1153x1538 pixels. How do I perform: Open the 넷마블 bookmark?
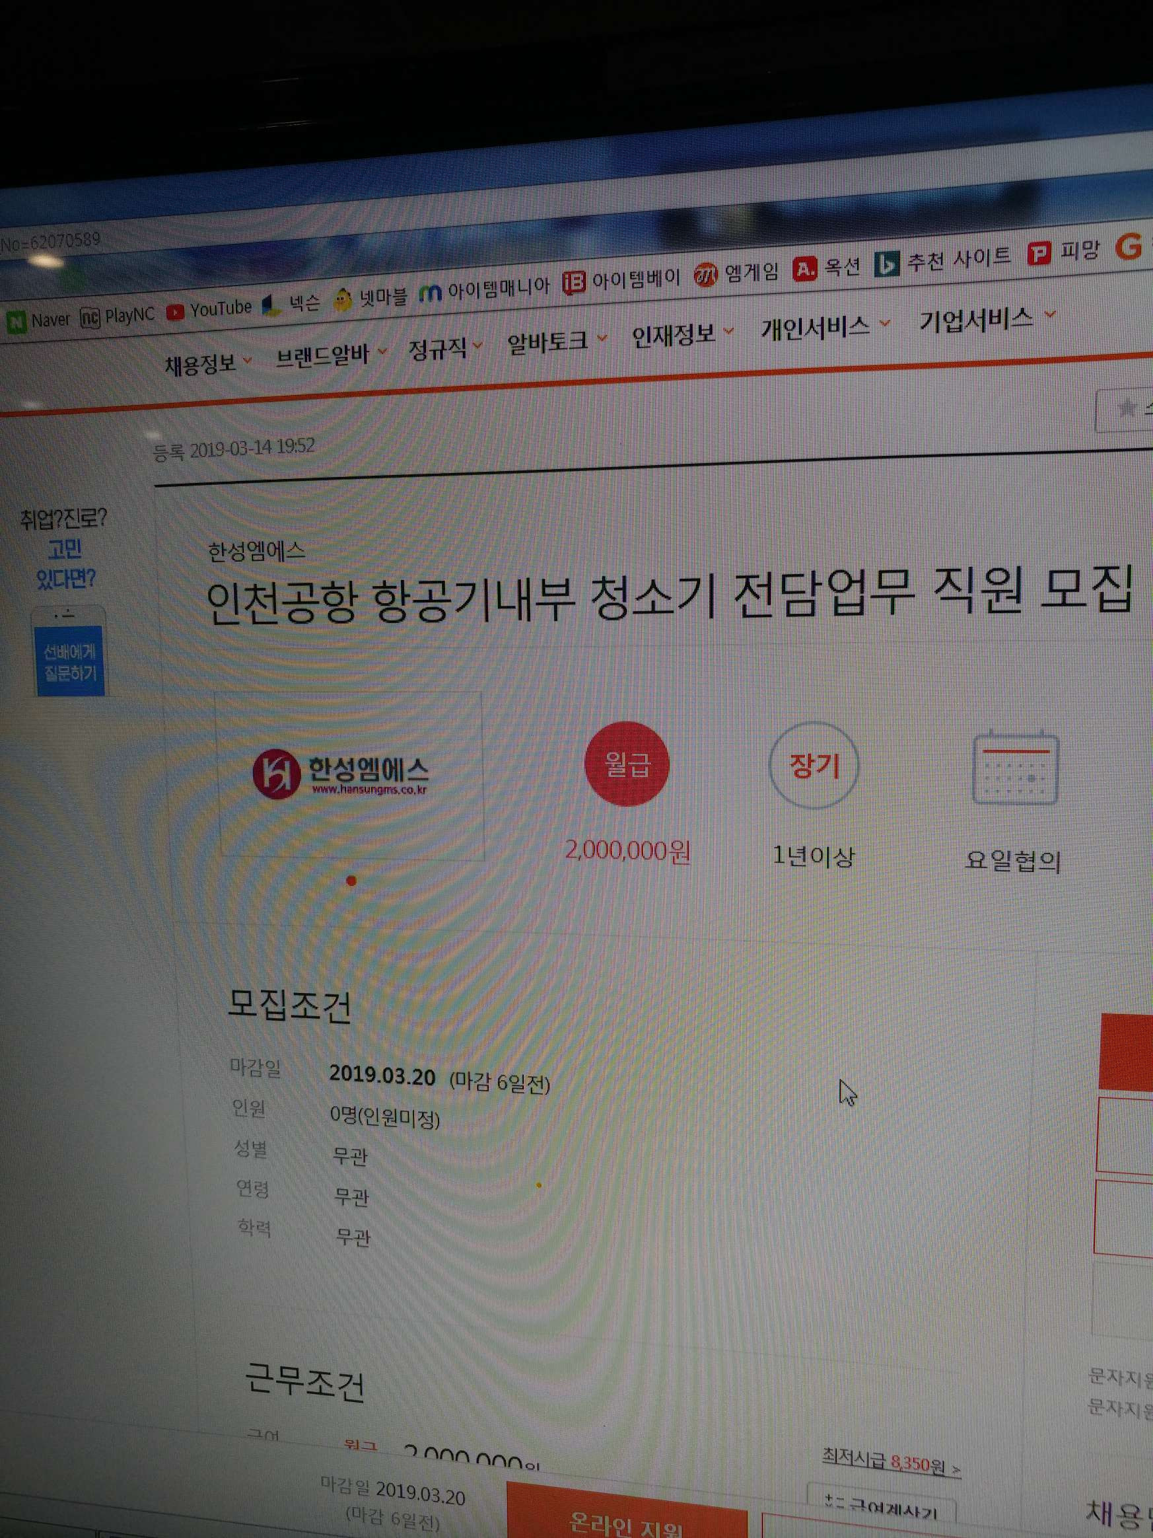(x=370, y=297)
